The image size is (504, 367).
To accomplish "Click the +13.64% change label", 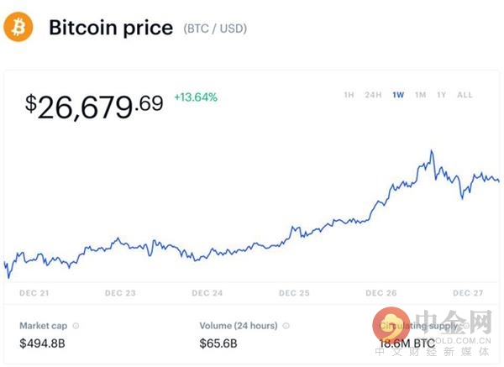I will pyautogui.click(x=196, y=97).
